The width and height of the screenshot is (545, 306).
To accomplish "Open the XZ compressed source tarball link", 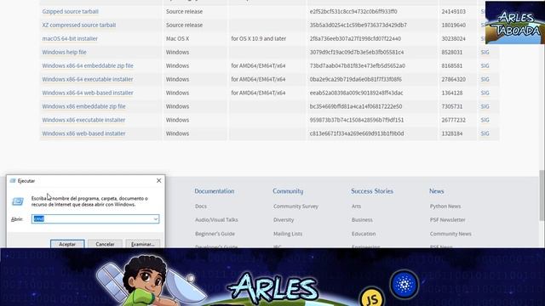I will 79,25.
